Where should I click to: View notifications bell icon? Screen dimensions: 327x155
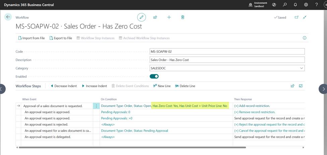[x=295, y=5]
